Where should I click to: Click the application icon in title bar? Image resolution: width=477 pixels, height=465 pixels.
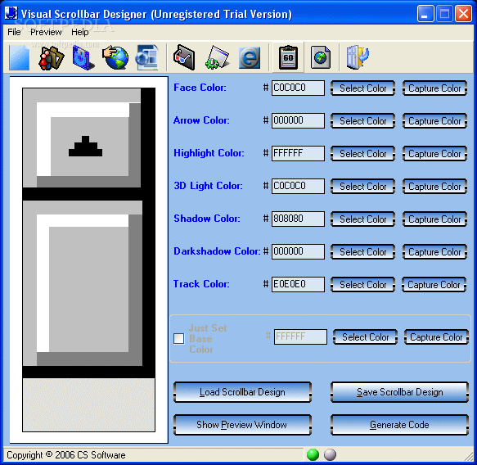(11, 13)
